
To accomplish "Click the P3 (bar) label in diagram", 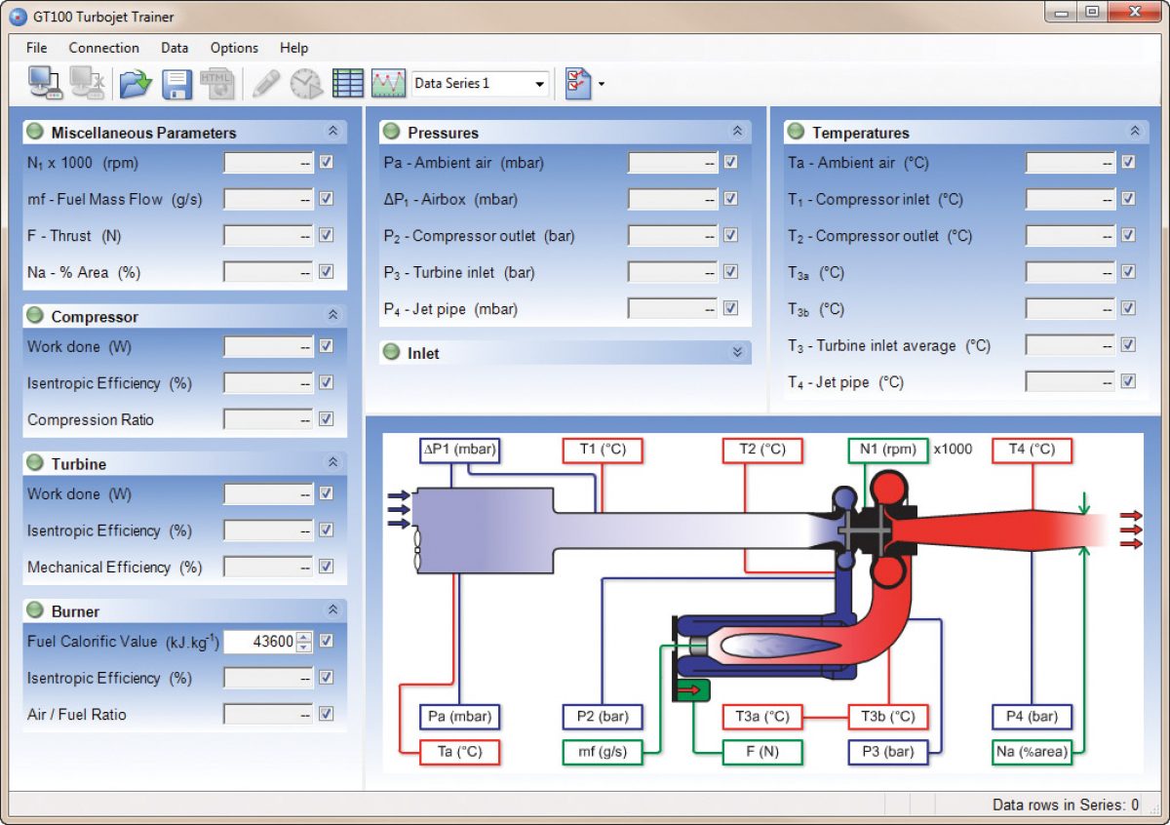I will tap(888, 752).
